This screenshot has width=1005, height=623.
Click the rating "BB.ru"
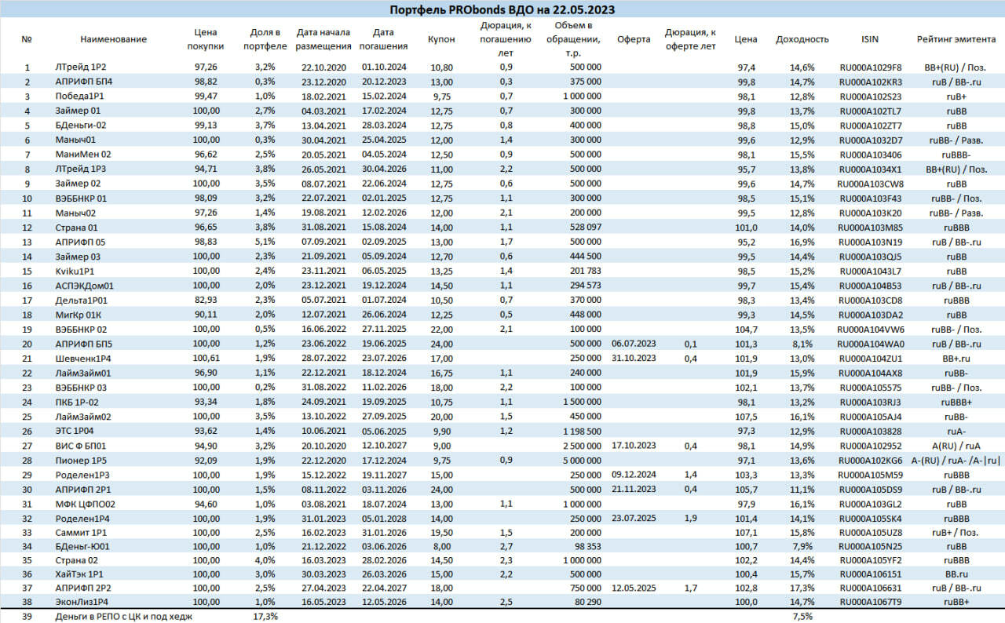pos(956,576)
